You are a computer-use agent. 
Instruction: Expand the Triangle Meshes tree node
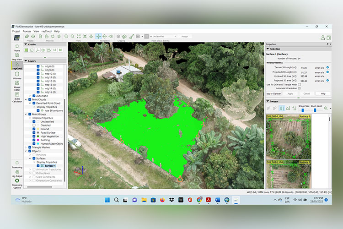tap(27, 147)
